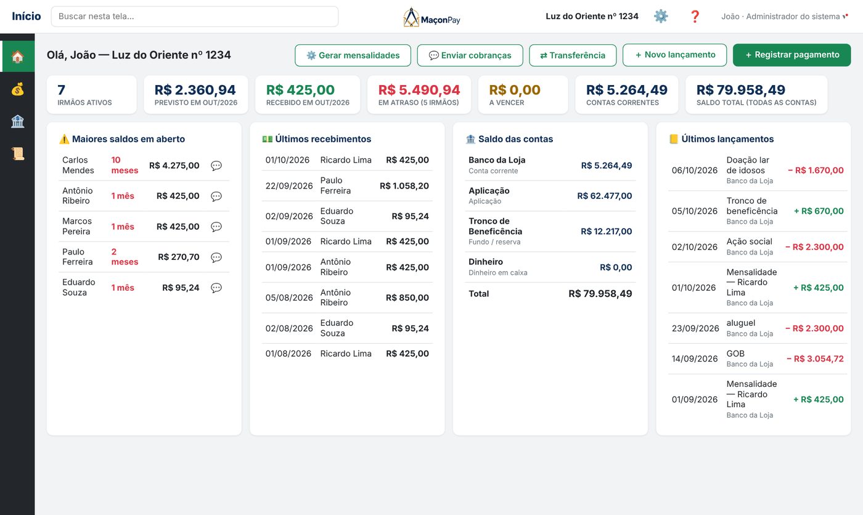Click the Gerar mensalidades button

(353, 55)
